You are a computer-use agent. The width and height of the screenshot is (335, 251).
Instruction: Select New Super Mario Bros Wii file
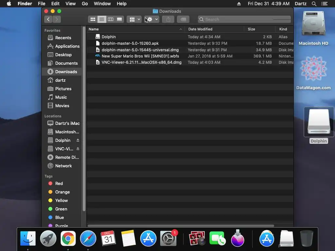tap(190, 56)
